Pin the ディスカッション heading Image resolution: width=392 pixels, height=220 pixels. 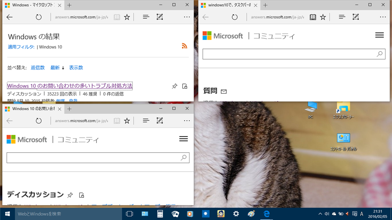coord(70,195)
